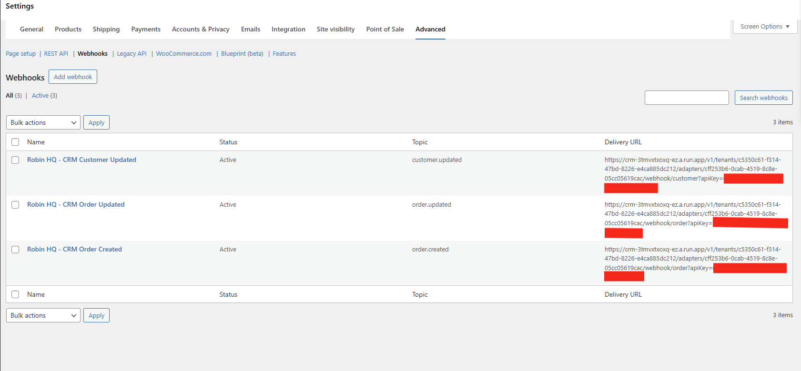
Task: Toggle the select-all checkbox in table footer
Action: tap(15, 294)
